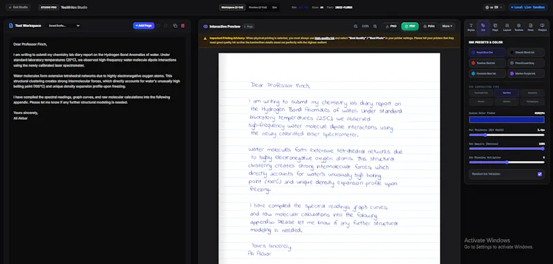This screenshot has width=553, height=264.
Task: Choose Marker composition type
Action: 507,102
